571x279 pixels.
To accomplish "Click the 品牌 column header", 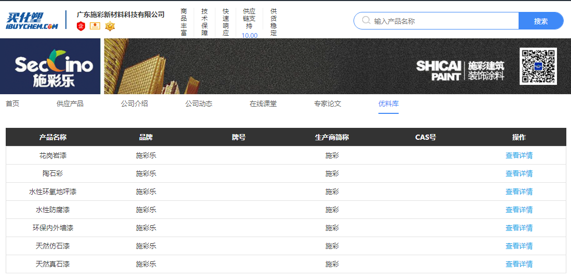I will [146, 137].
